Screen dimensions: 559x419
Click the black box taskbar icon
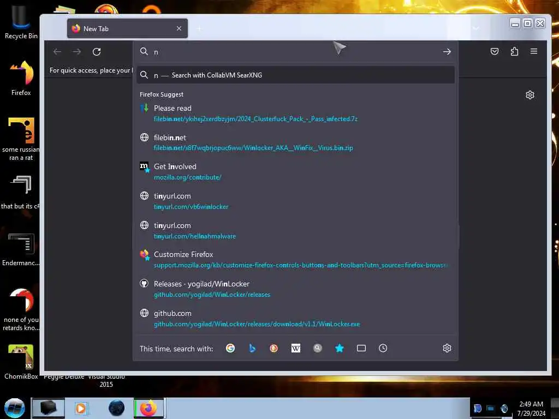click(48, 408)
